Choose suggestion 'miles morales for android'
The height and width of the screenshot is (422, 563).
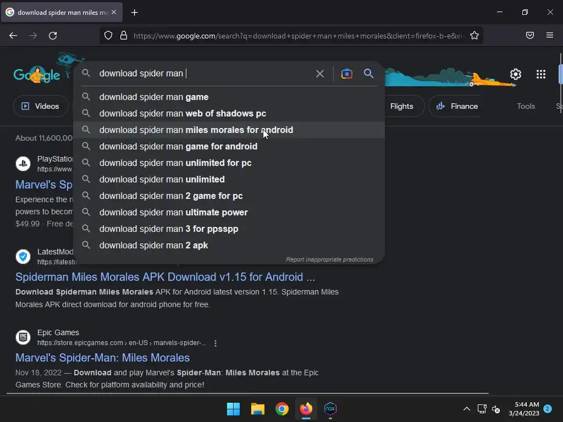coord(229,130)
